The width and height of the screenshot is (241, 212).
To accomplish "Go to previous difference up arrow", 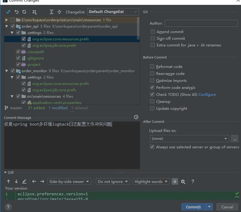I will 8,182.
